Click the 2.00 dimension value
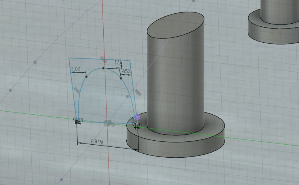299x185 pixels. pyautogui.click(x=75, y=69)
